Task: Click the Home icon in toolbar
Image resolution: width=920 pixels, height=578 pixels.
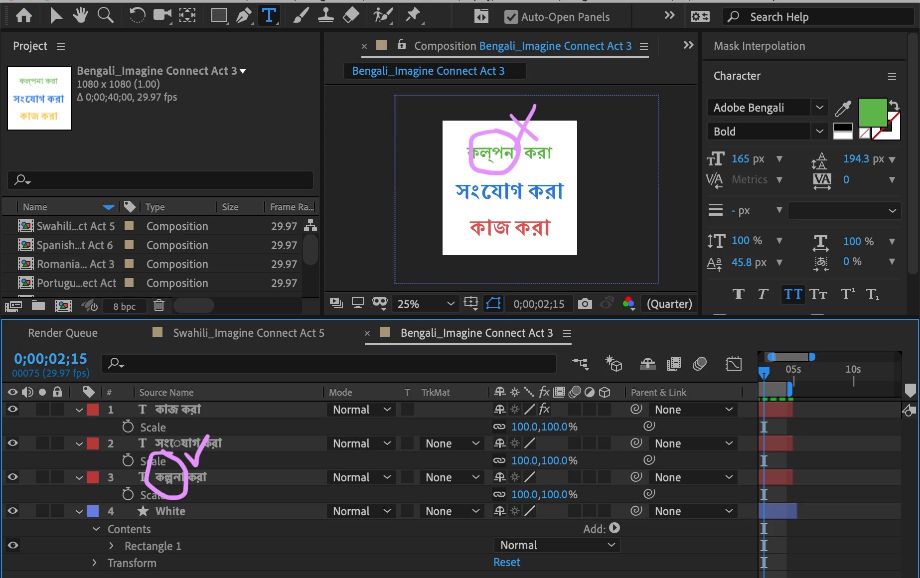Action: (x=24, y=16)
